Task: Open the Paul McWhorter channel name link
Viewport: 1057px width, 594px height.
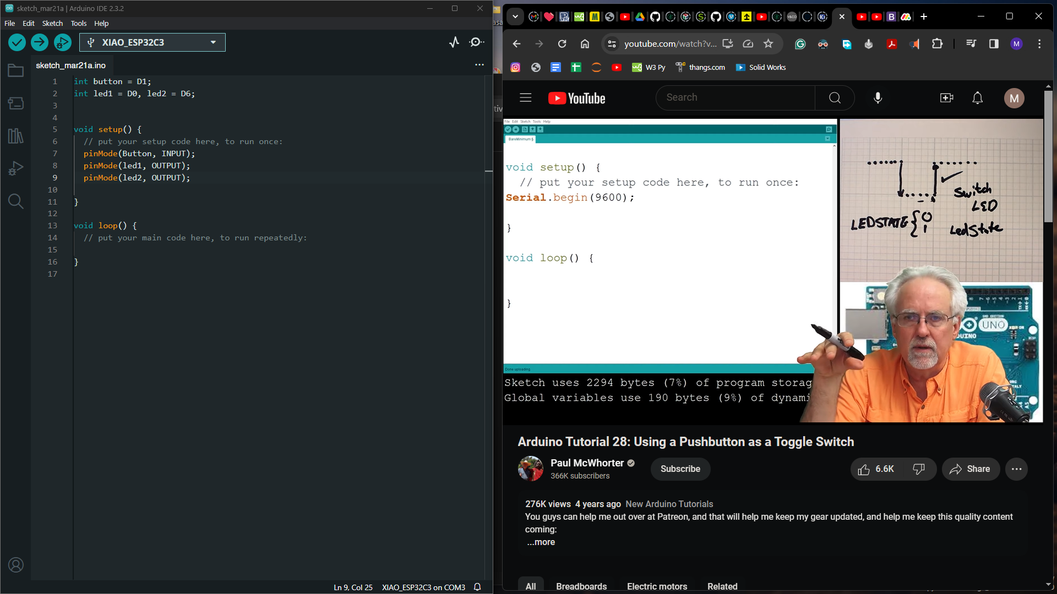Action: [x=587, y=463]
